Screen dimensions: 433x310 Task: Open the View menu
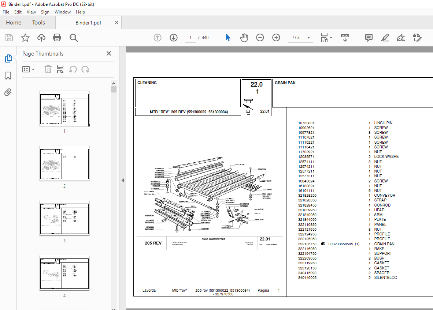click(x=31, y=12)
